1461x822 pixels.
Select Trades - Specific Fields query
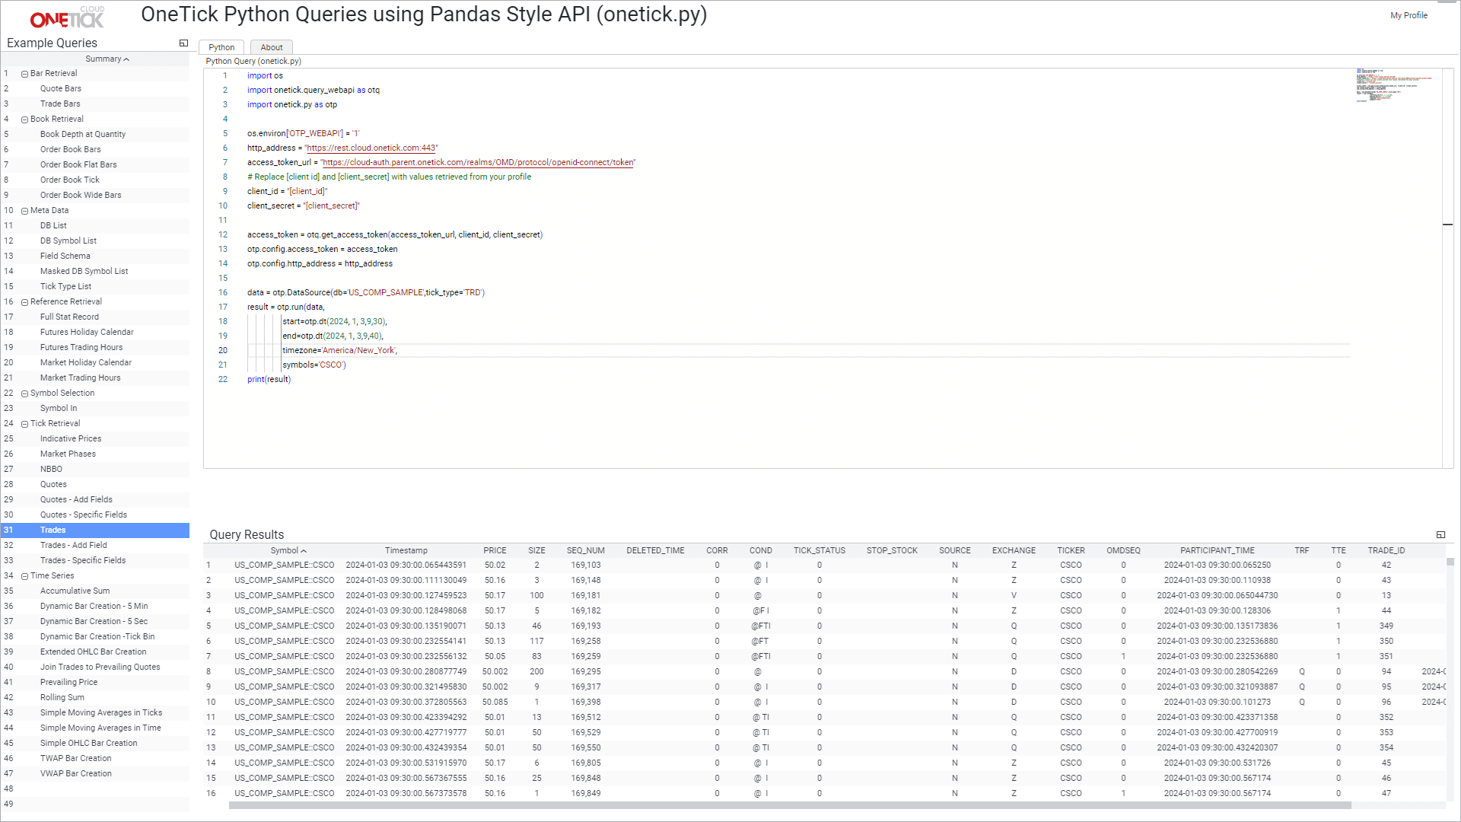click(83, 560)
